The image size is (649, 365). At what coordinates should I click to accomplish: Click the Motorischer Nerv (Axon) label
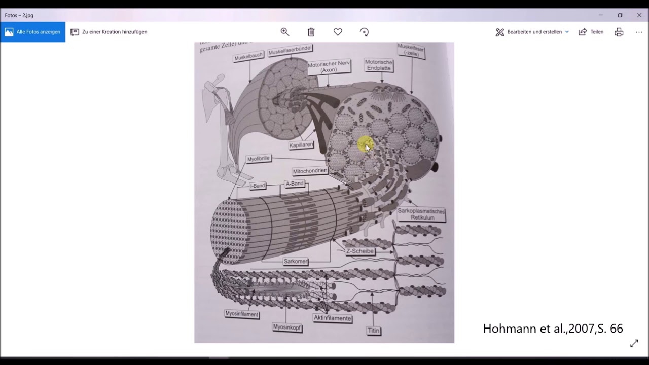click(329, 67)
